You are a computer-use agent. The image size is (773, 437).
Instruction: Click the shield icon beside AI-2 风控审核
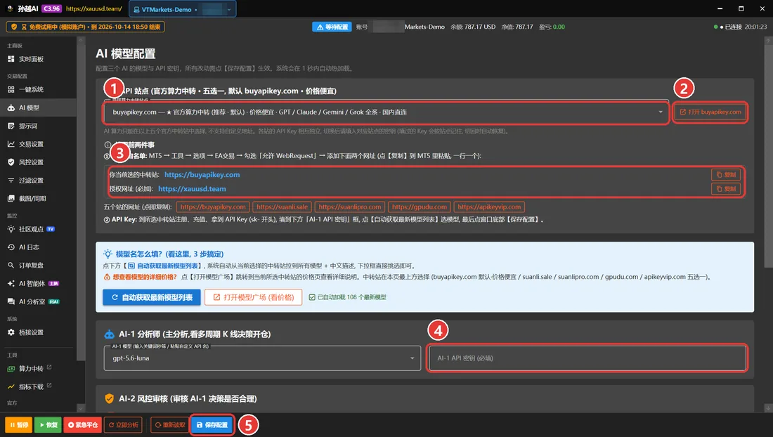click(x=110, y=398)
